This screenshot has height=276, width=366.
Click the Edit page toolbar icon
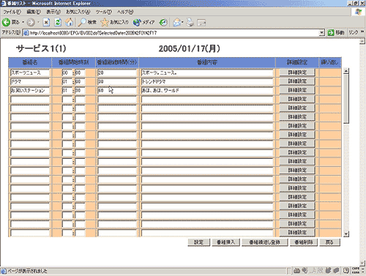click(201, 23)
